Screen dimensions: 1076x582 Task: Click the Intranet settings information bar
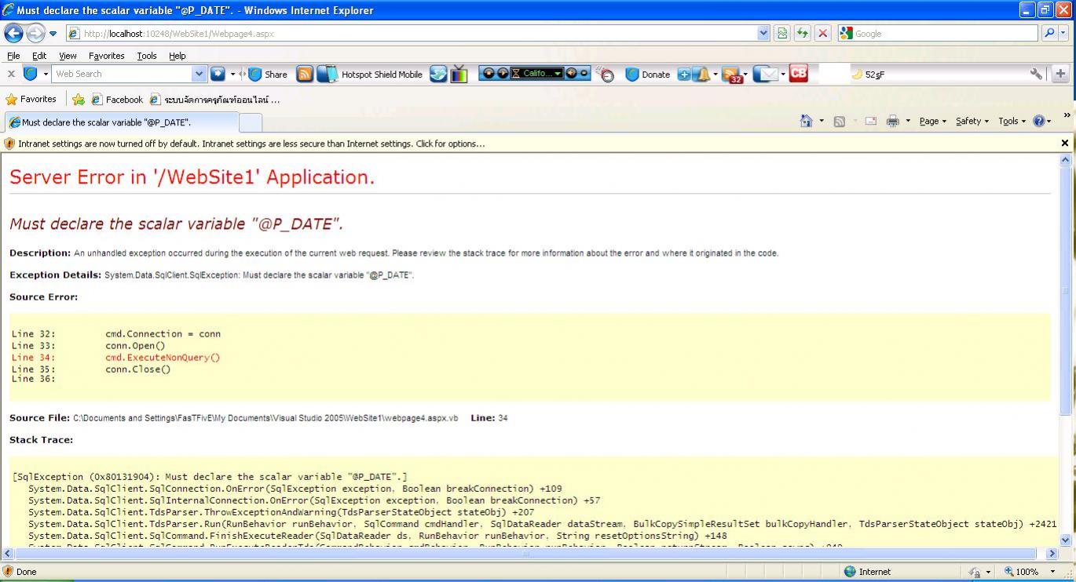click(x=533, y=144)
